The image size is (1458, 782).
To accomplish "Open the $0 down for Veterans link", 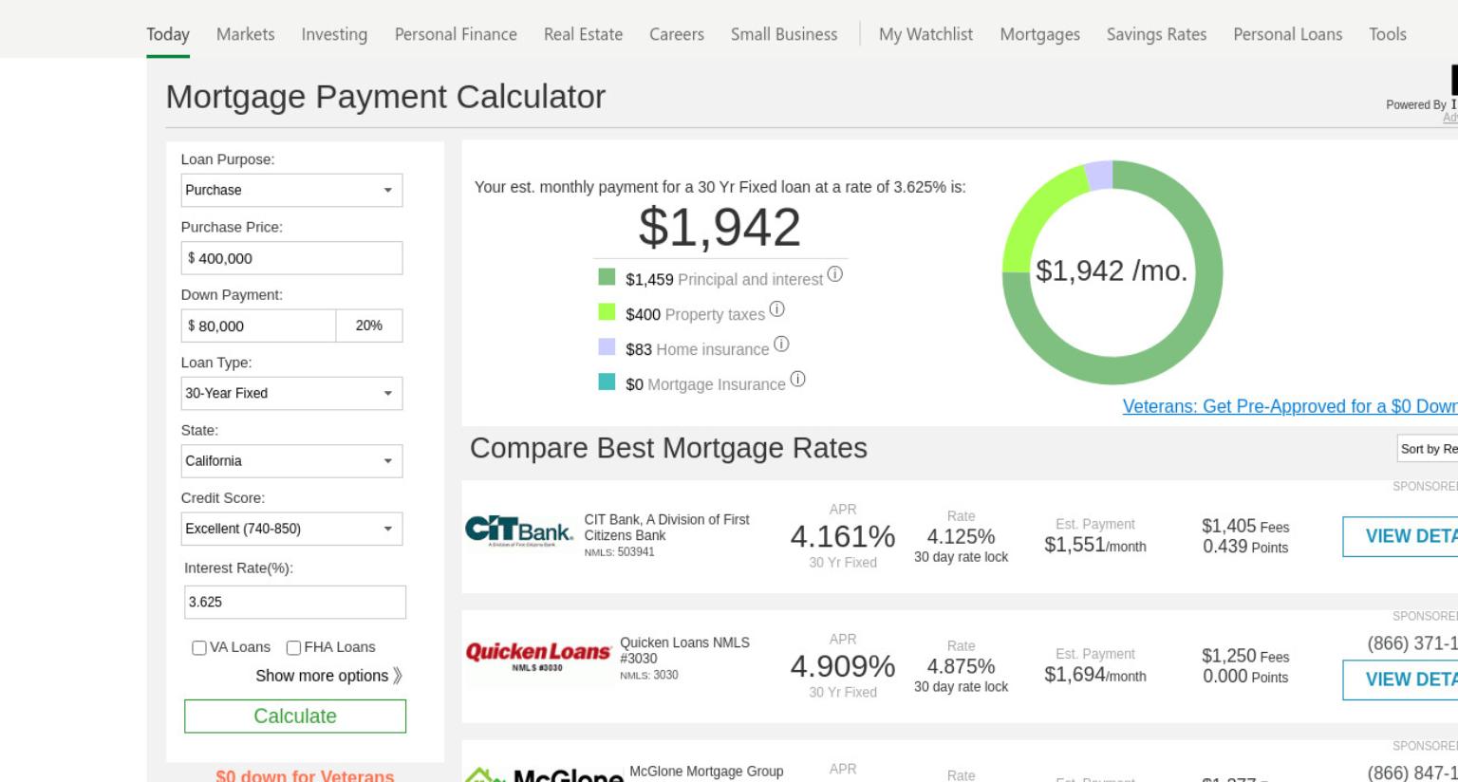I will (x=305, y=775).
